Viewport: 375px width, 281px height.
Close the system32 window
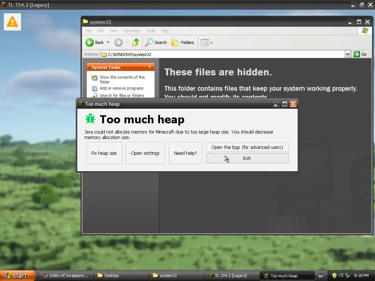coord(368,22)
